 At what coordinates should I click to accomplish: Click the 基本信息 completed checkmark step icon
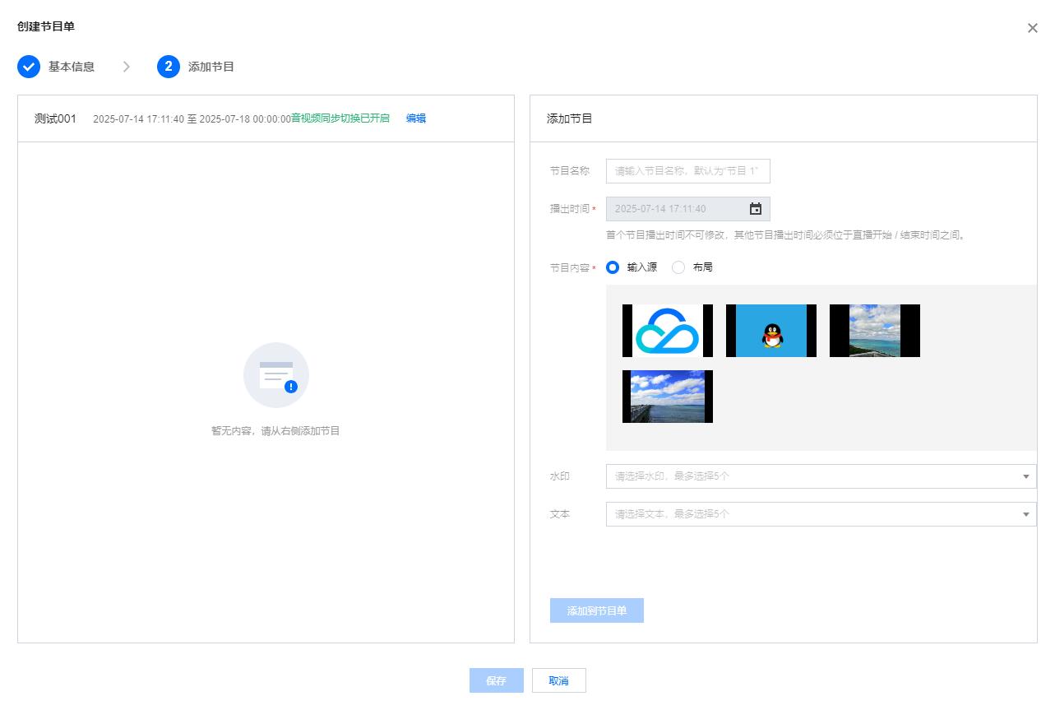(29, 67)
